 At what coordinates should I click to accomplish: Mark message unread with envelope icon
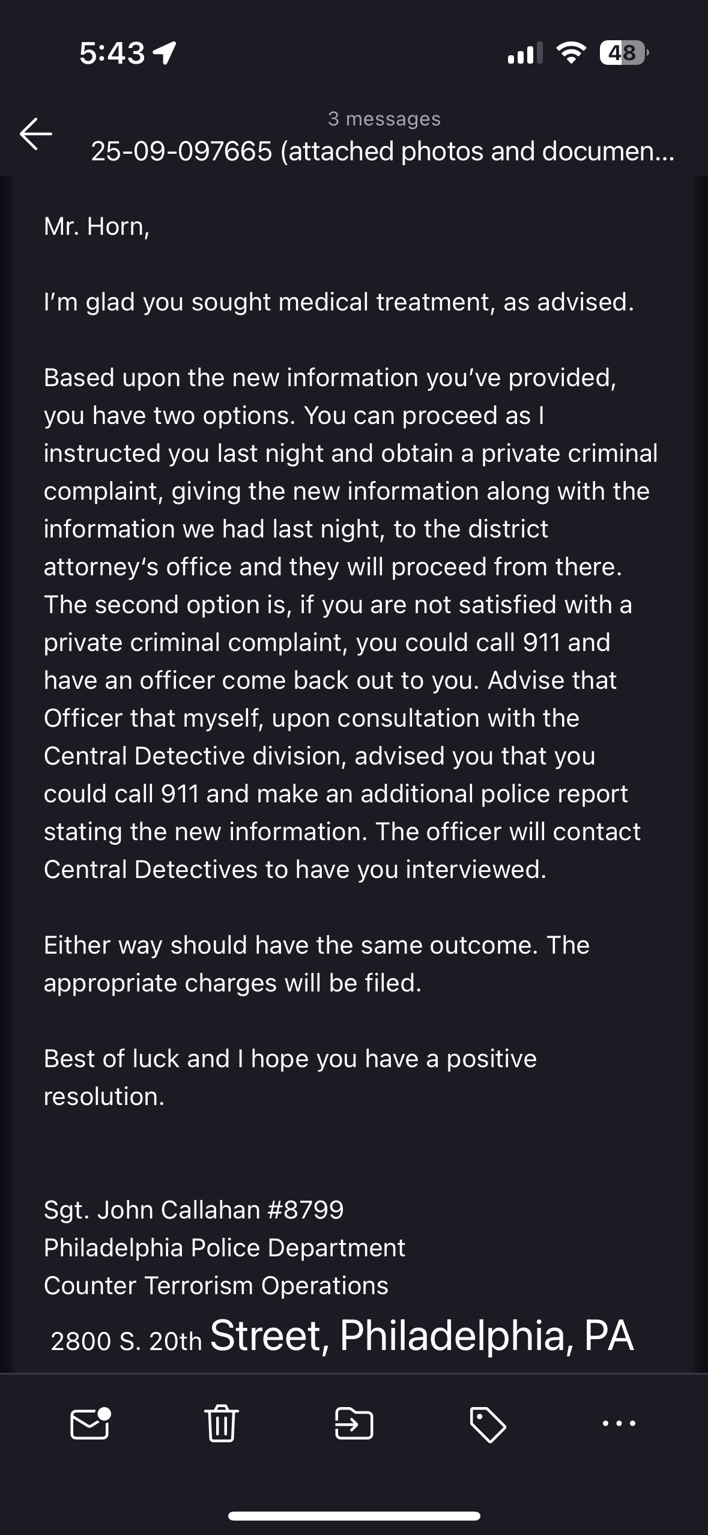coord(91,1423)
